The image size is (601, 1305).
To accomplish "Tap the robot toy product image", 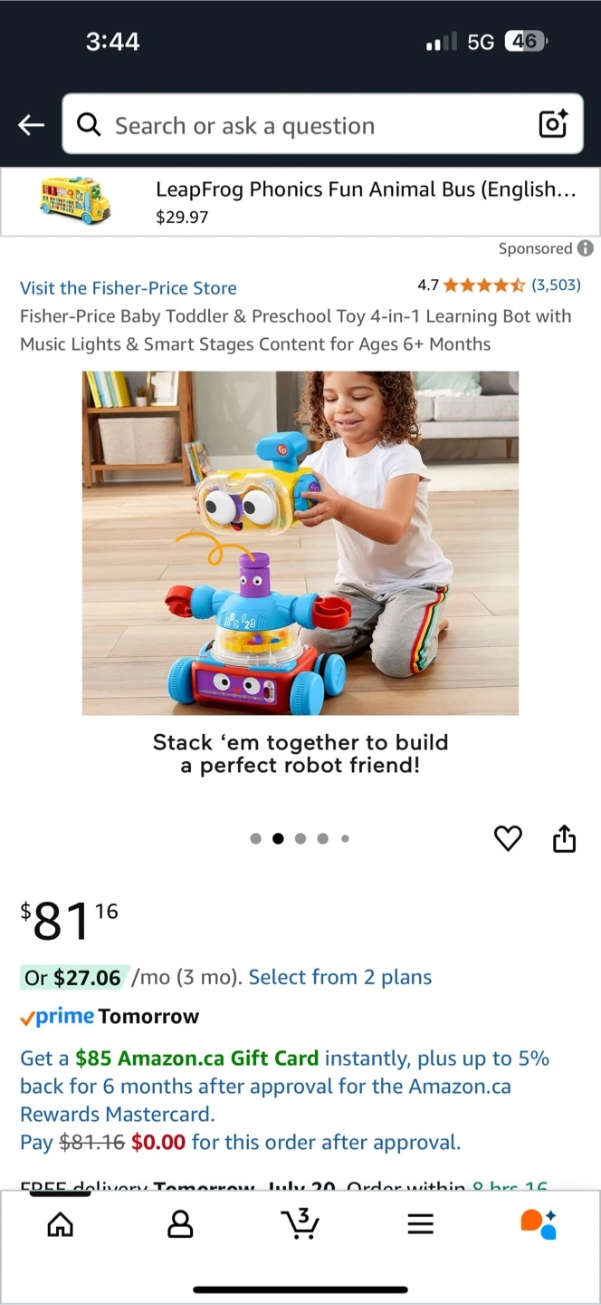I will pyautogui.click(x=300, y=543).
